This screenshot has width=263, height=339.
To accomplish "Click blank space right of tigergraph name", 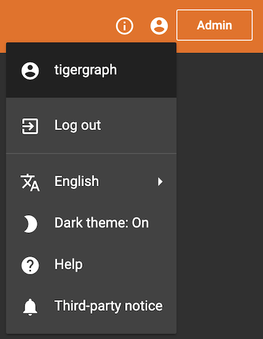I will [147, 70].
